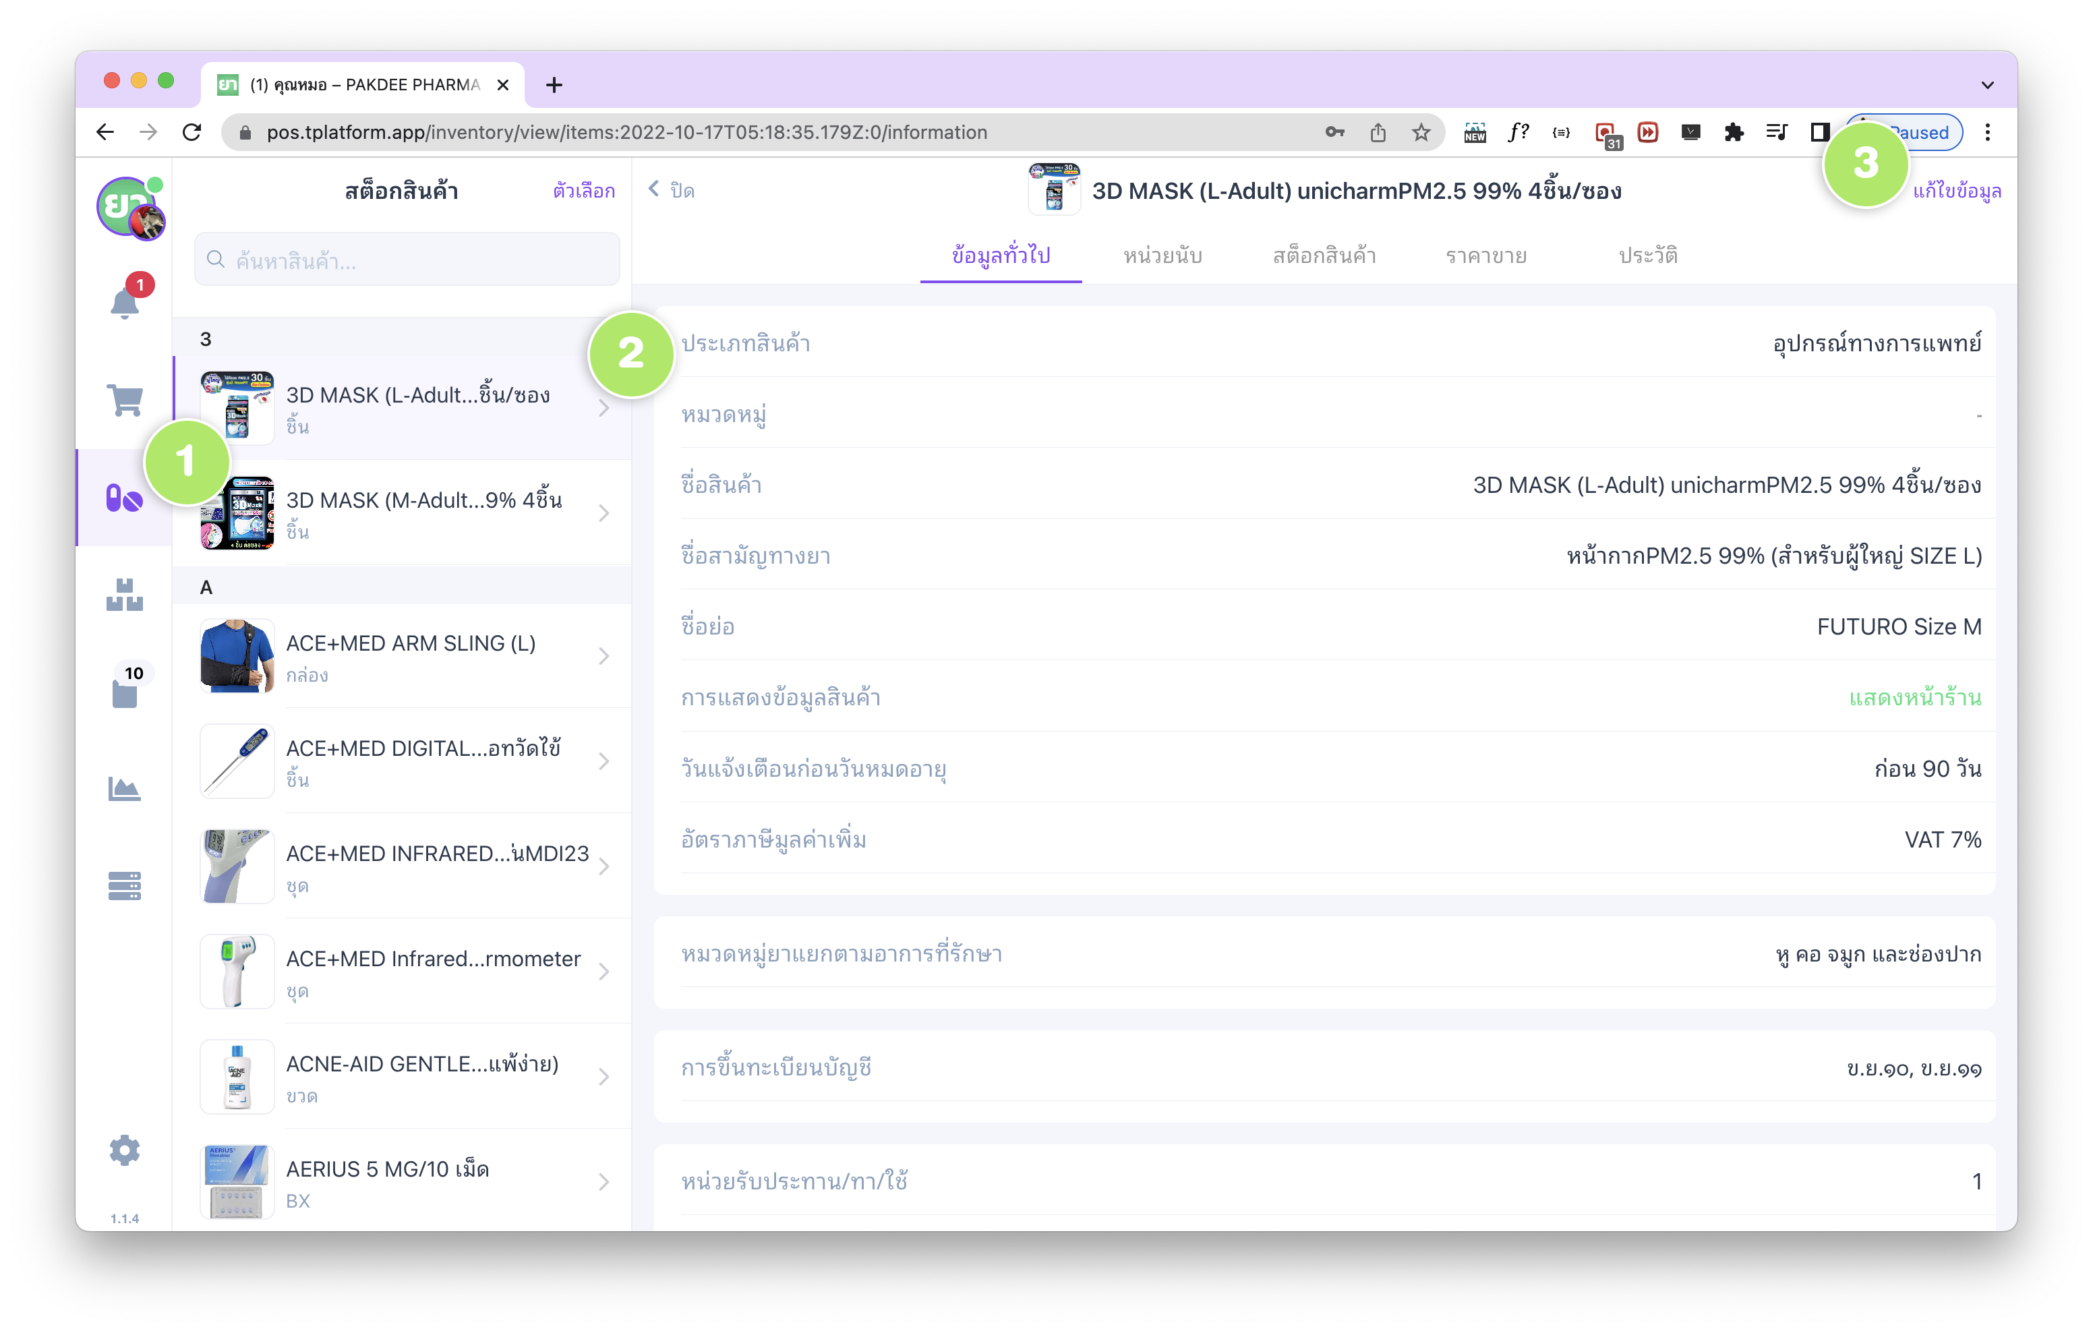
Task: Expand the AERIUS 5 MG/10 item chevron
Action: coord(604,1183)
